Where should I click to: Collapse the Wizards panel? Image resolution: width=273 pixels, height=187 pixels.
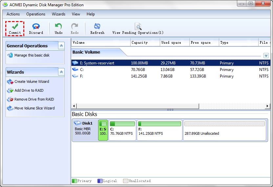point(61,72)
